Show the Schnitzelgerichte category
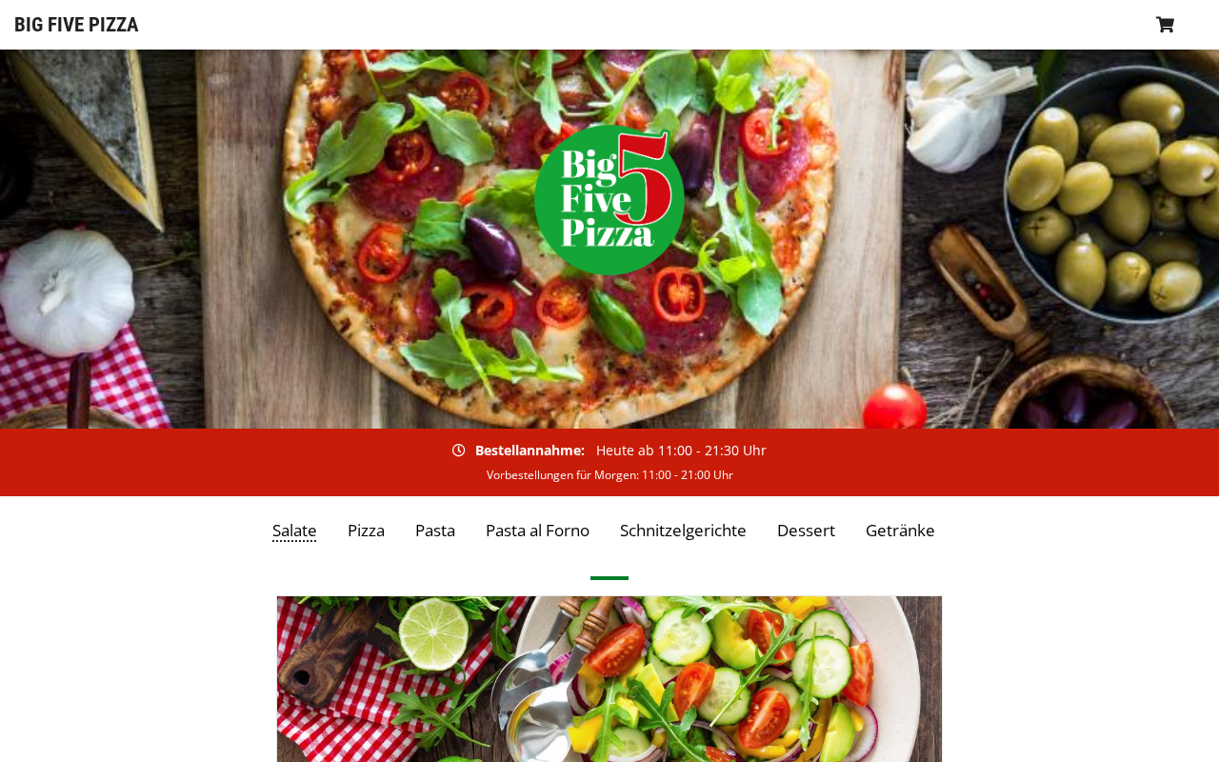The height and width of the screenshot is (762, 1219). tap(683, 531)
